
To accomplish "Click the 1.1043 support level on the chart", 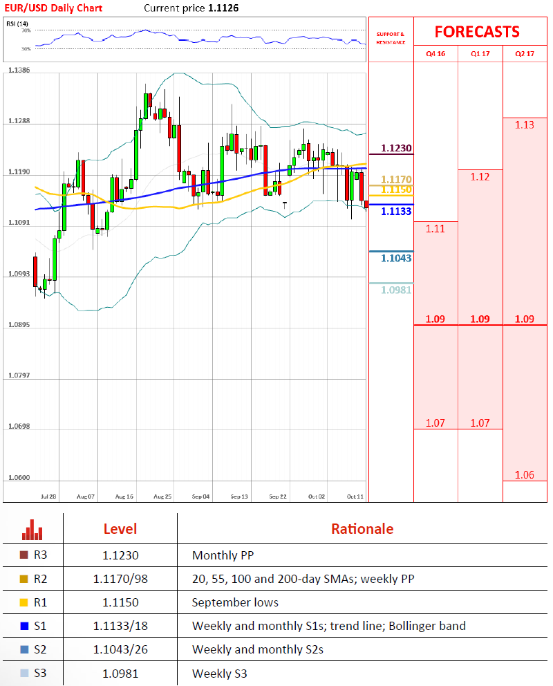I will click(x=396, y=258).
